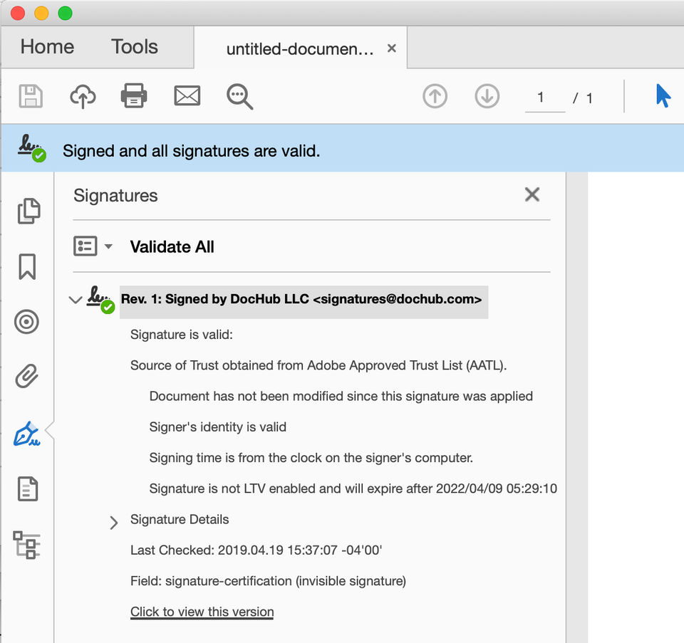
Task: Close the Signatures panel
Action: click(532, 194)
